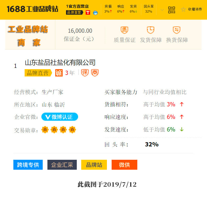Image resolution: width=207 pixels, height=198 pixels.
Task: Click the 3年 membership years text
Action: pyautogui.click(x=70, y=73)
